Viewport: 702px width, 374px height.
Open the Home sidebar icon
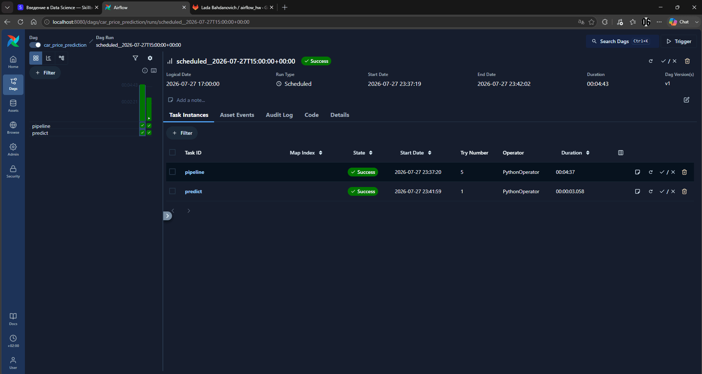point(13,62)
